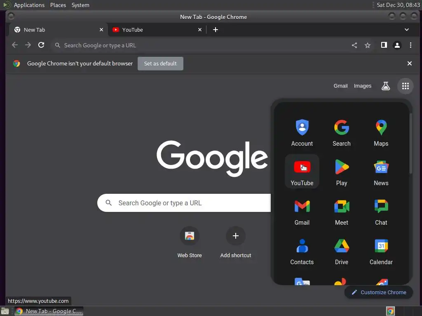Click Set as default button

[x=160, y=63]
